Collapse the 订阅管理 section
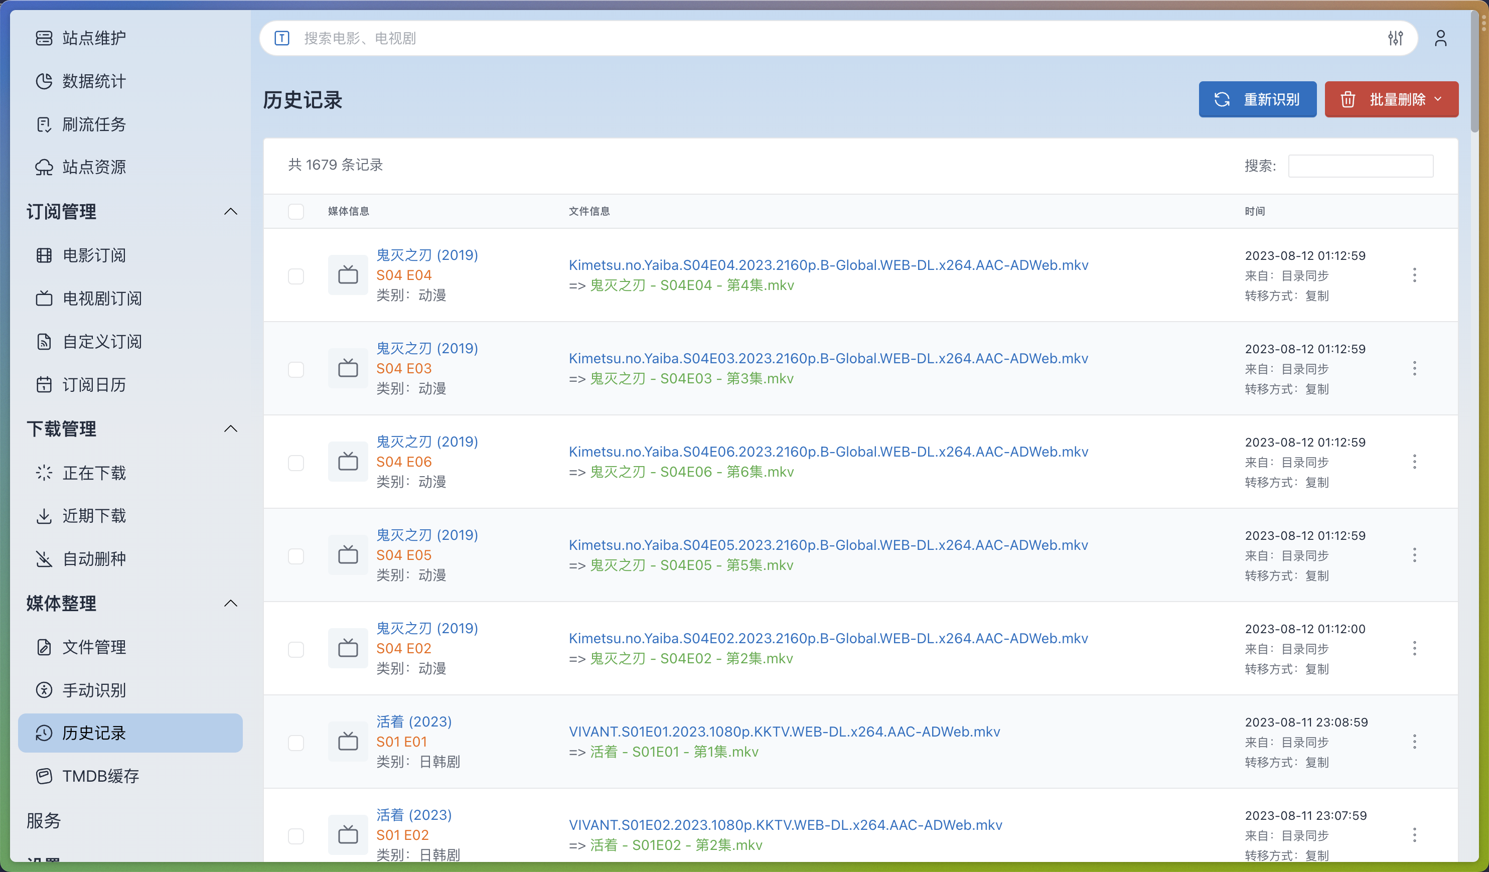Image resolution: width=1489 pixels, height=872 pixels. click(231, 212)
